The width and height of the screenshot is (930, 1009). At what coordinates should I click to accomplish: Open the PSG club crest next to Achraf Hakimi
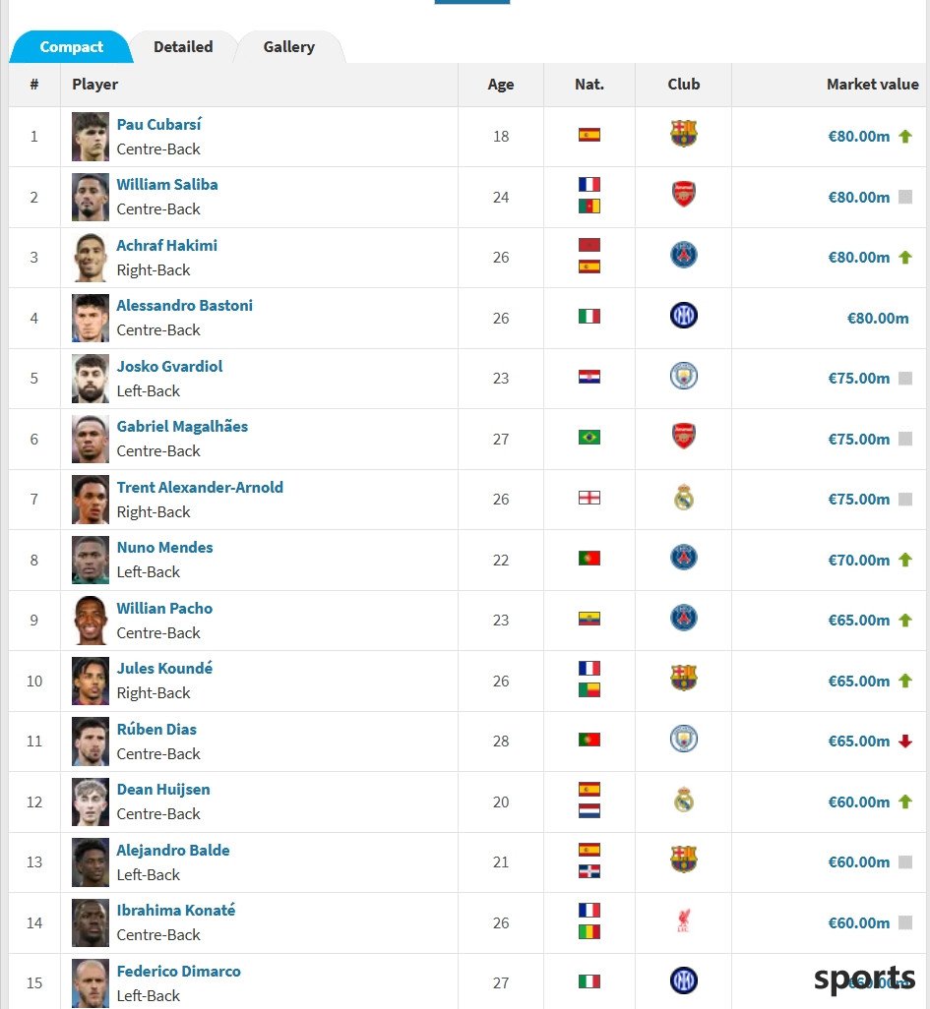tap(683, 255)
